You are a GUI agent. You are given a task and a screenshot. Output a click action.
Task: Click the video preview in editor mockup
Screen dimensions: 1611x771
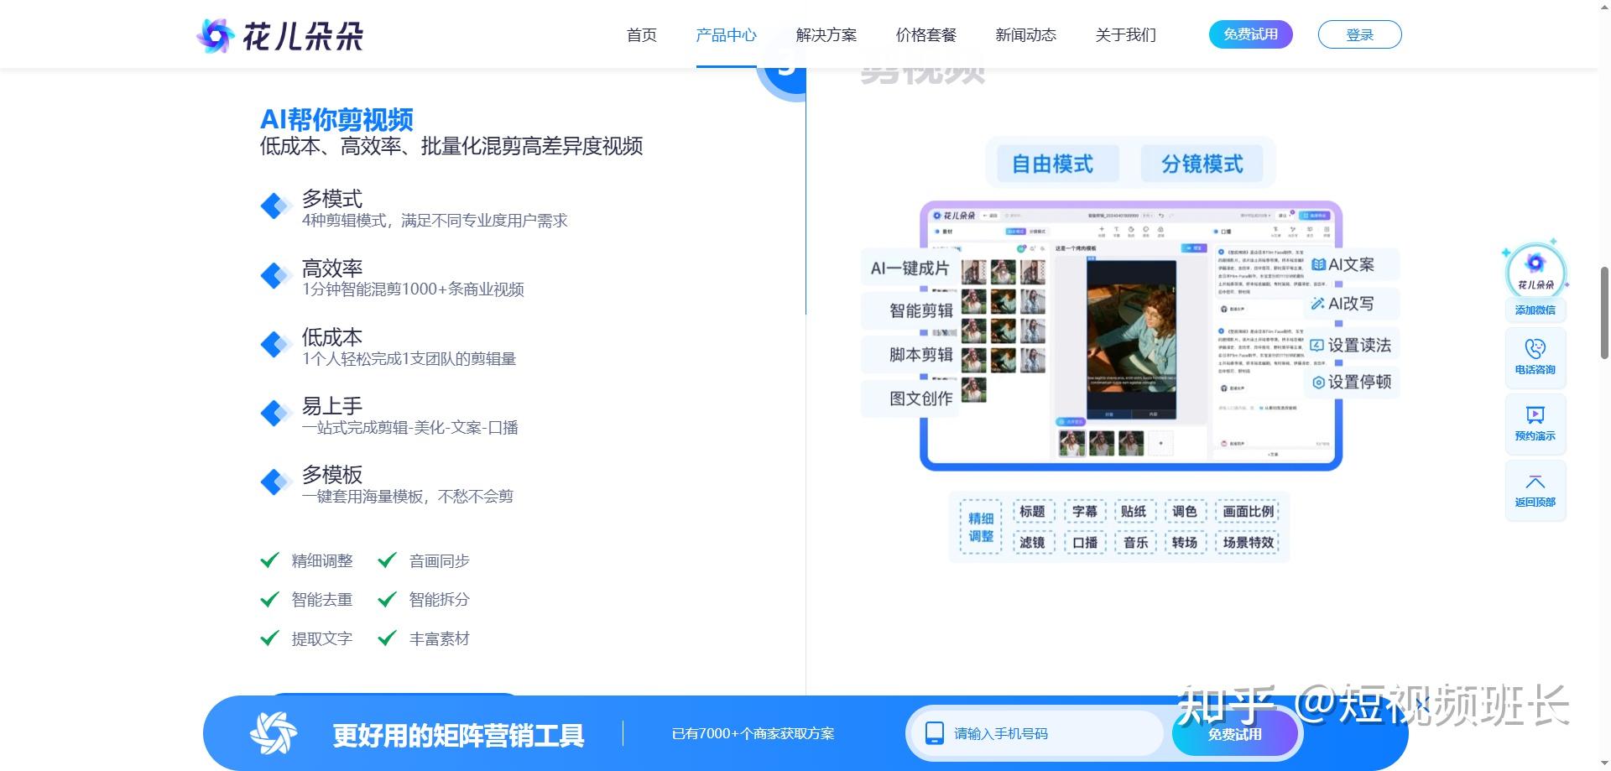click(1131, 339)
